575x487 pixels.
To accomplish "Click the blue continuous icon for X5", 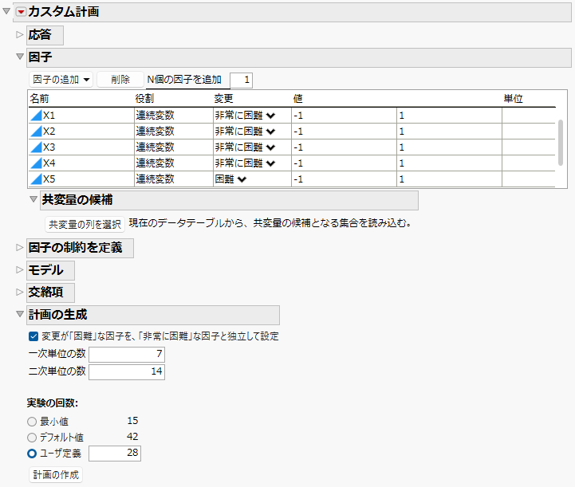I will [x=36, y=179].
